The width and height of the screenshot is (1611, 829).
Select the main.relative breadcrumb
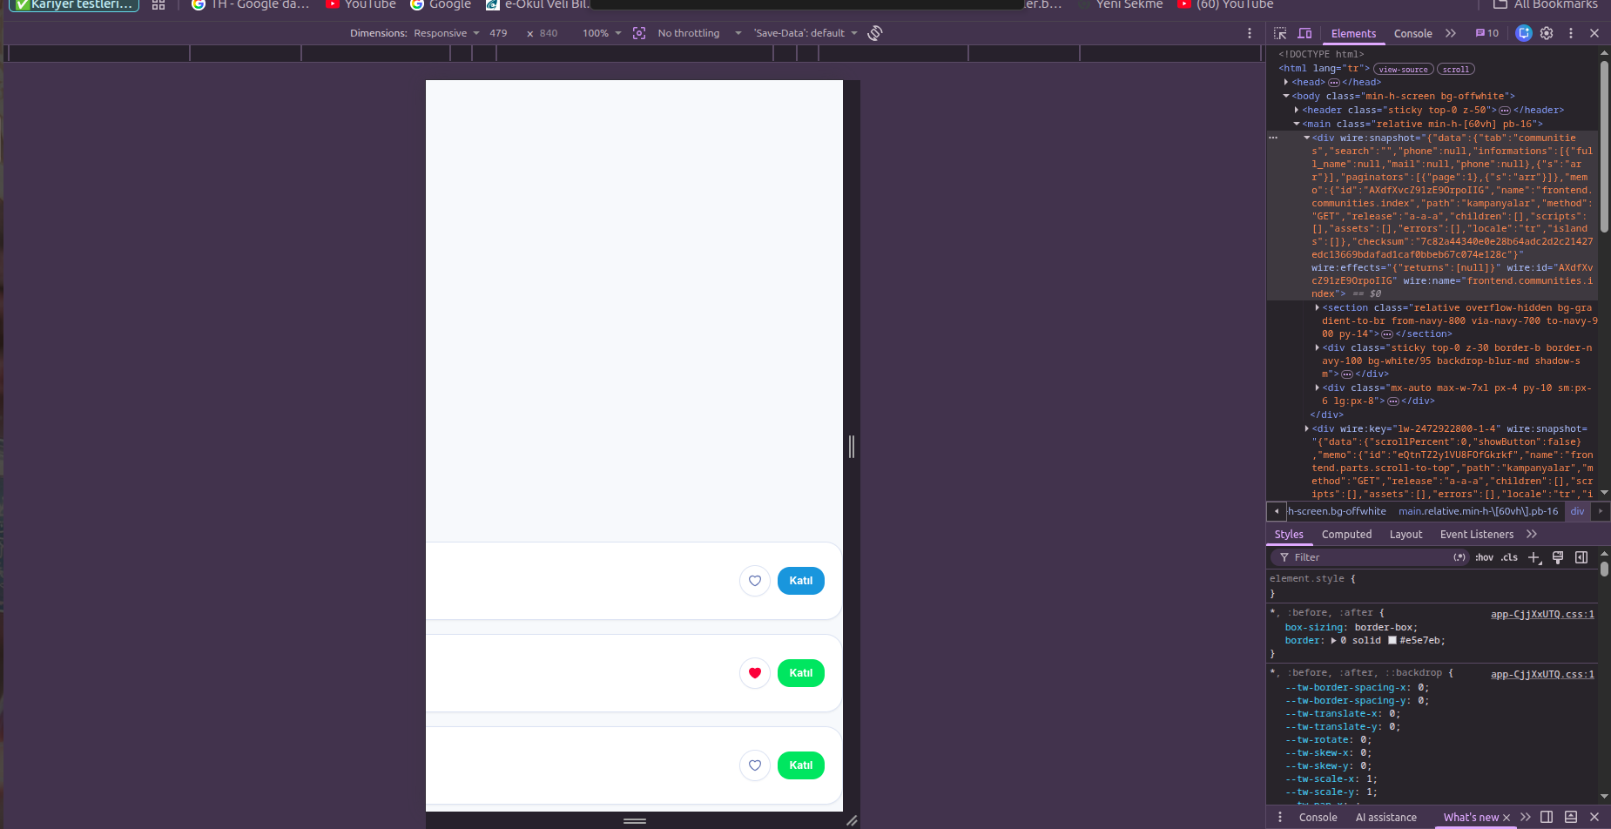tap(1478, 511)
